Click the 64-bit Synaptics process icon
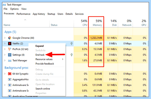This screenshot has height=99, width=151. tap(10, 74)
